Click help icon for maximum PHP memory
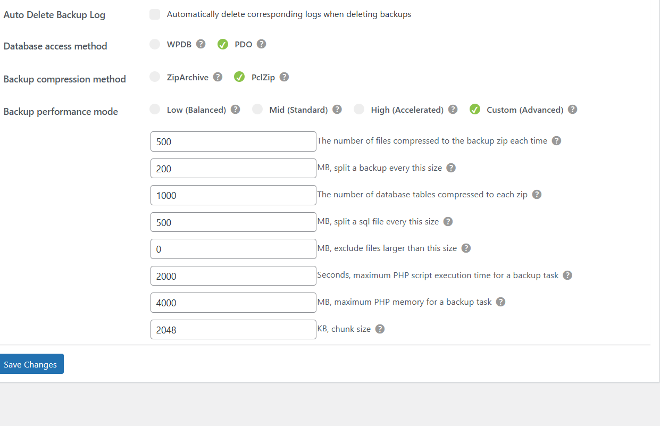 tap(500, 302)
